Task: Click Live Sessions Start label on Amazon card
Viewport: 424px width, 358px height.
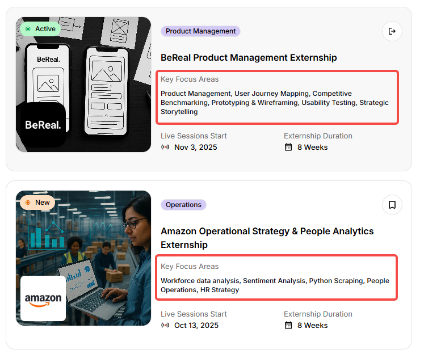Action: [x=194, y=314]
